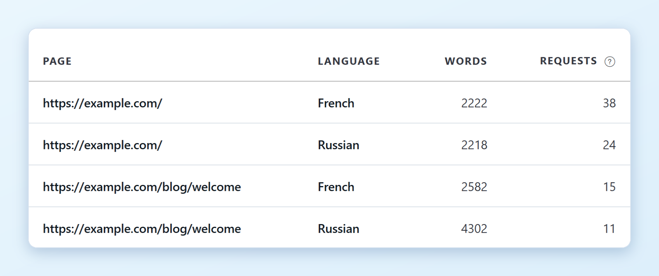Click the 2222 words value
Viewport: 659px width, 276px height.
(x=474, y=103)
